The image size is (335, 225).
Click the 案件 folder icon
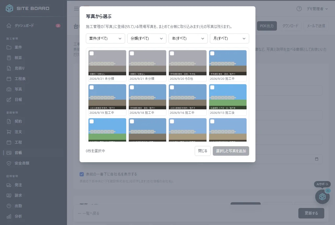pyautogui.click(x=9, y=47)
